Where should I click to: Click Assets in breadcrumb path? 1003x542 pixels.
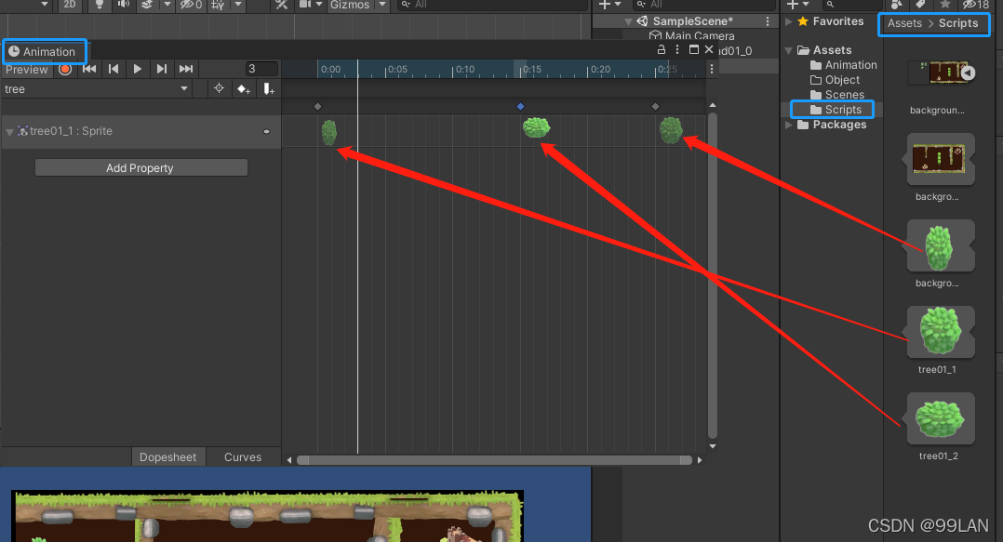[x=904, y=23]
